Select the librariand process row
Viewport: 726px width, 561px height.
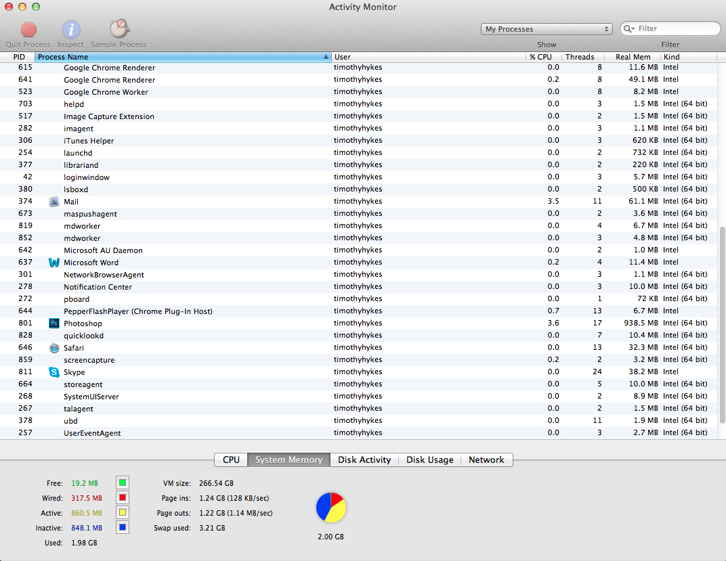359,164
